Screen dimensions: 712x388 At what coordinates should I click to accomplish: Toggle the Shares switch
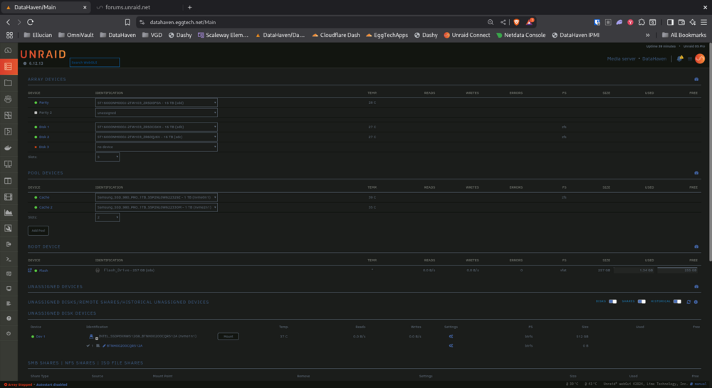click(642, 301)
